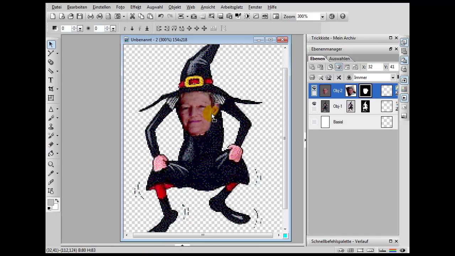Toggle visibility box of Basisl layer
Viewport: 455px width, 256px height.
coord(314,122)
